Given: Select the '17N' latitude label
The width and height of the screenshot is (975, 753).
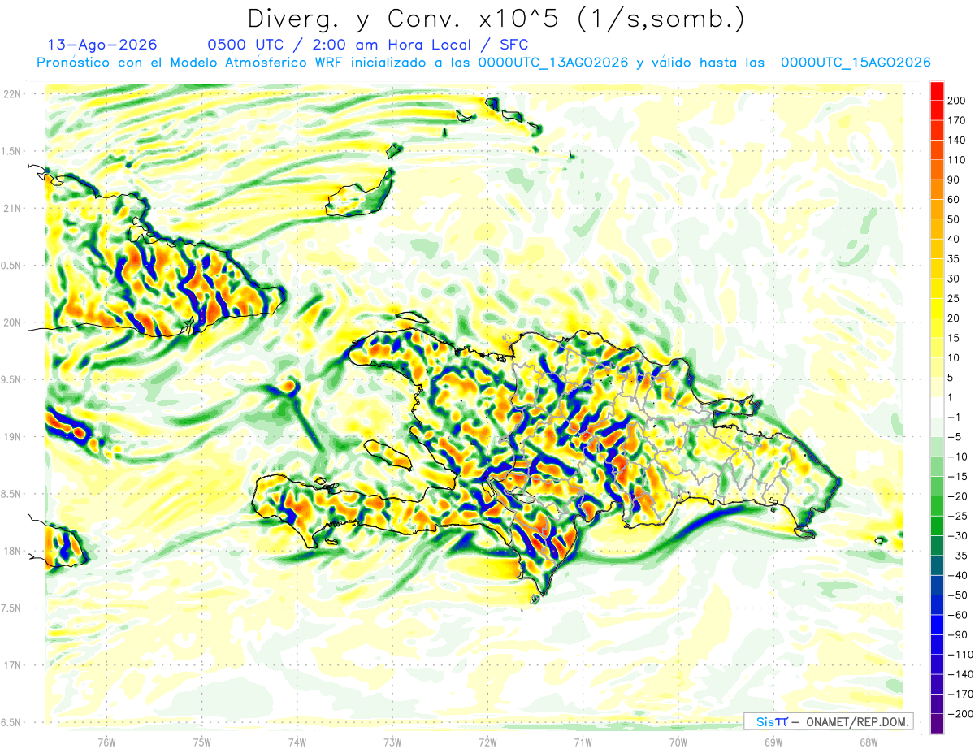Looking at the screenshot, I should pyautogui.click(x=12, y=665).
